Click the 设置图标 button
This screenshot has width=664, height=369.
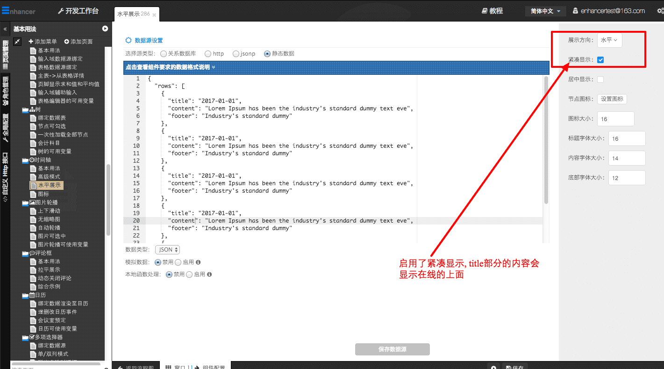point(612,99)
